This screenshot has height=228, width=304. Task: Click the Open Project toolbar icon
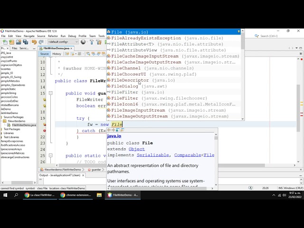pyautogui.click(x=19, y=42)
